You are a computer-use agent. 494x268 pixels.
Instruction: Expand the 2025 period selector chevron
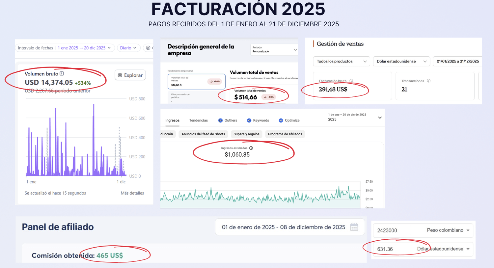pos(380,118)
